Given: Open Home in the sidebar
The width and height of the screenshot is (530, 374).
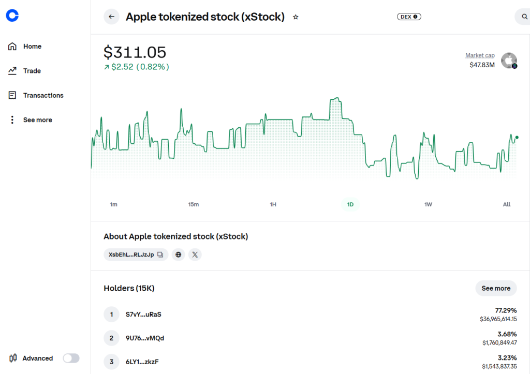Looking at the screenshot, I should 32,46.
